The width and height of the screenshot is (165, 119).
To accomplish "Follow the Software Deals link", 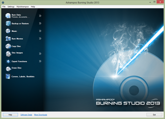I will click(x=26, y=115).
